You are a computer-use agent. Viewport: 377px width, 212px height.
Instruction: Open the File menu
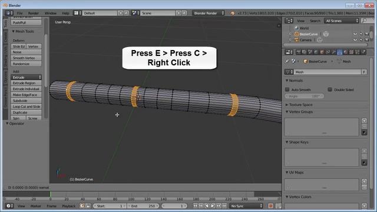19,13
